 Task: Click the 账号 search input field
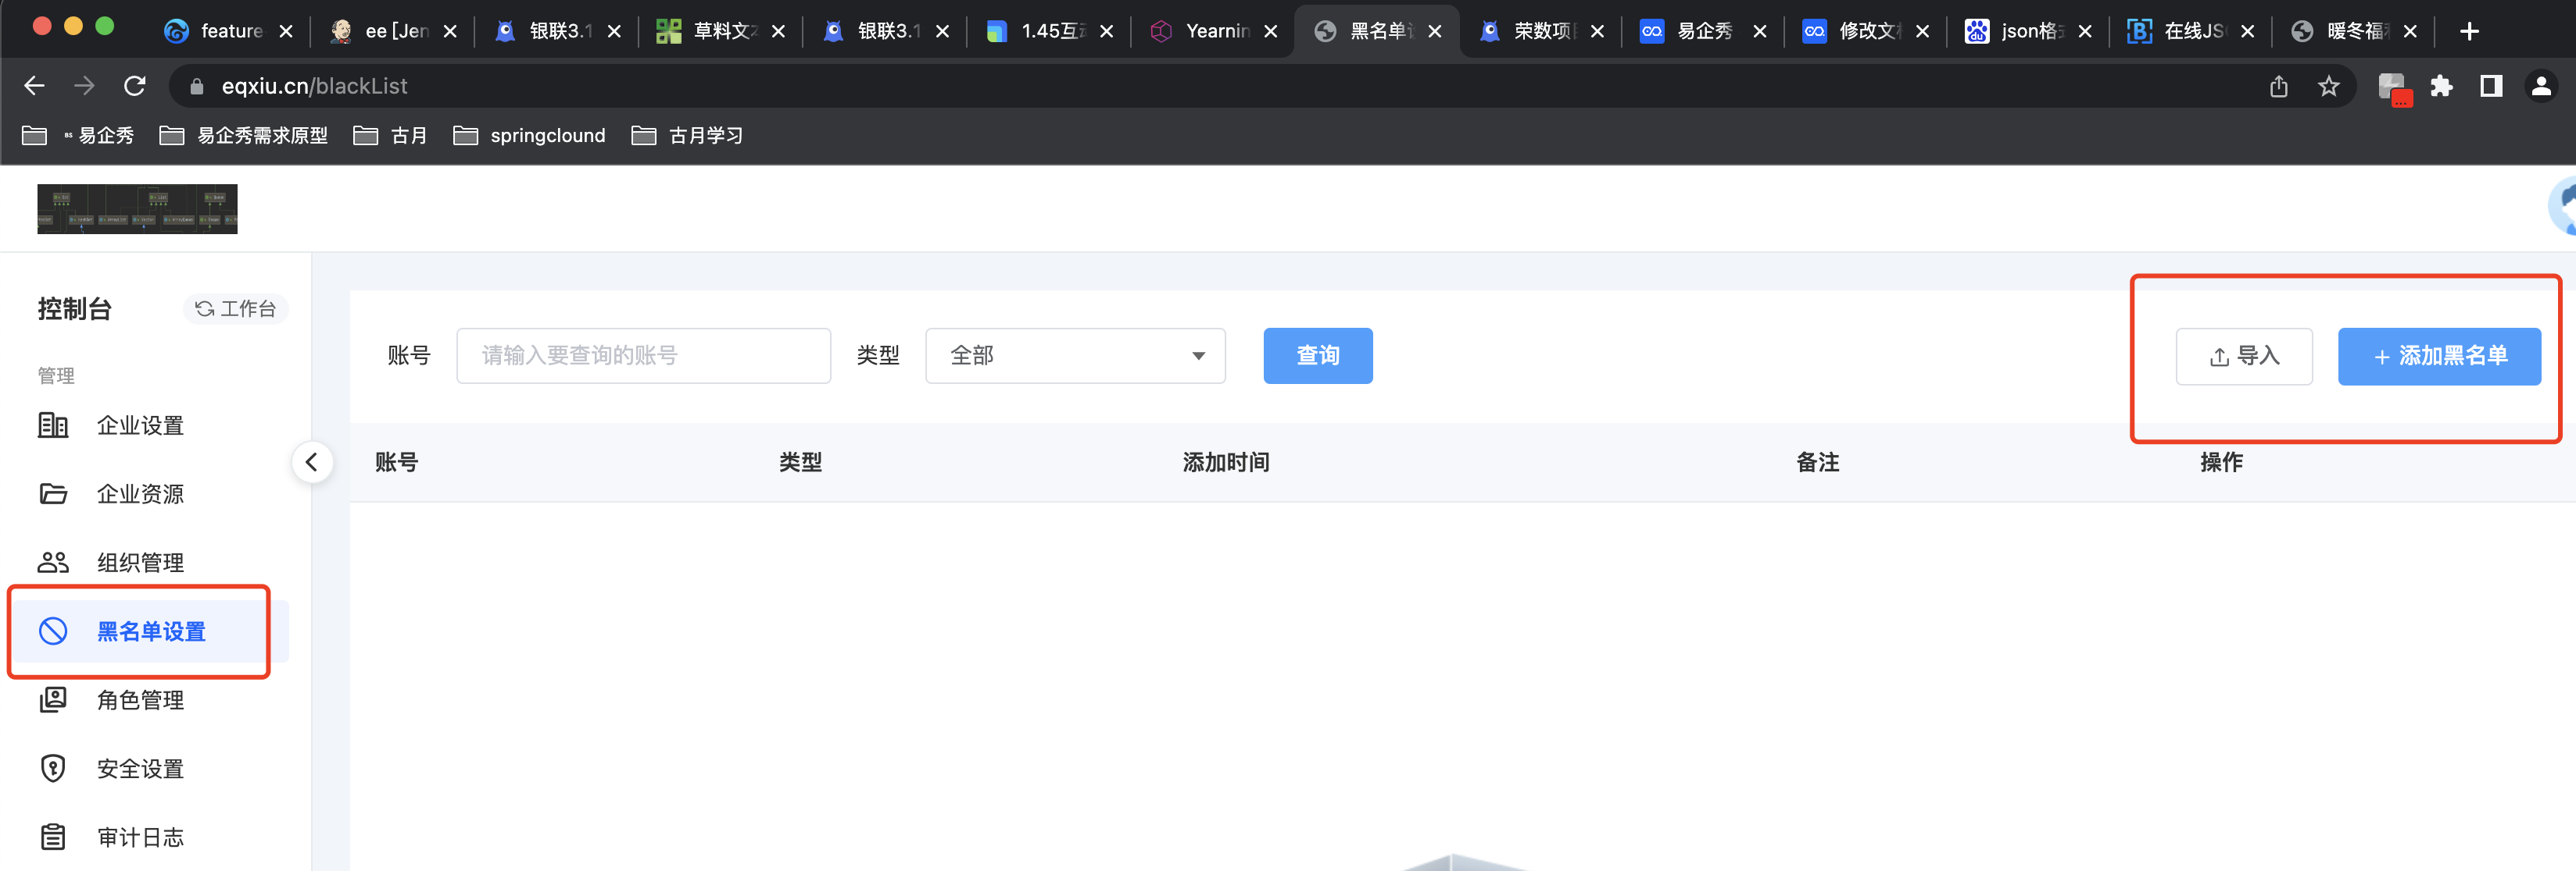(643, 356)
